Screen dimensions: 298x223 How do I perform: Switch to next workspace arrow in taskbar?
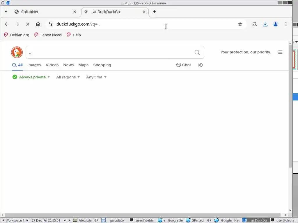(x=27, y=220)
